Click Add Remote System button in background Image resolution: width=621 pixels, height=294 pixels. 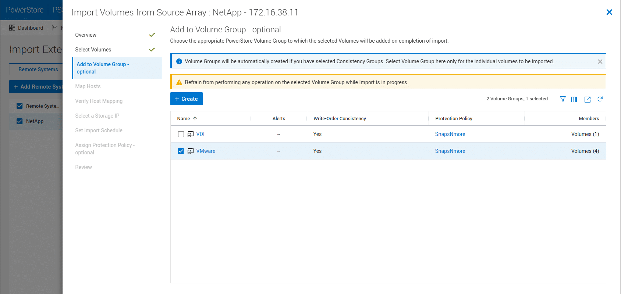(x=36, y=87)
